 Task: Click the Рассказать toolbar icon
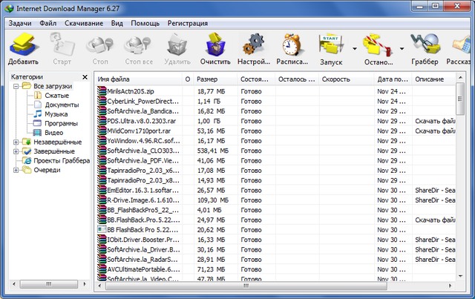point(462,47)
